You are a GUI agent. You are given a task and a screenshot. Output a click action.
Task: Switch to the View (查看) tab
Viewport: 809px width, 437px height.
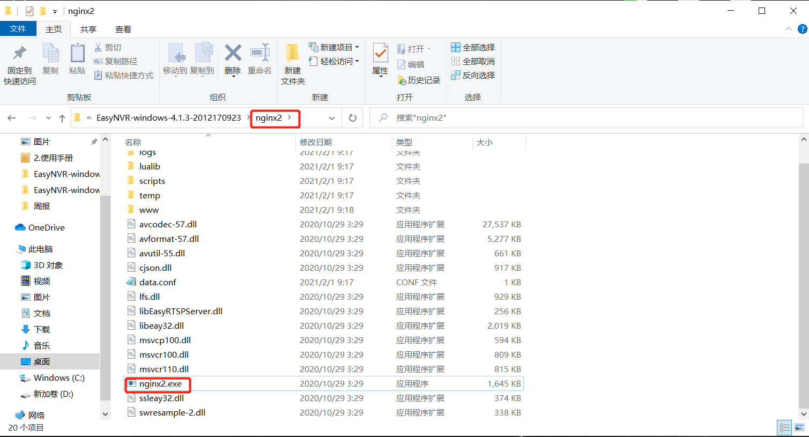123,29
